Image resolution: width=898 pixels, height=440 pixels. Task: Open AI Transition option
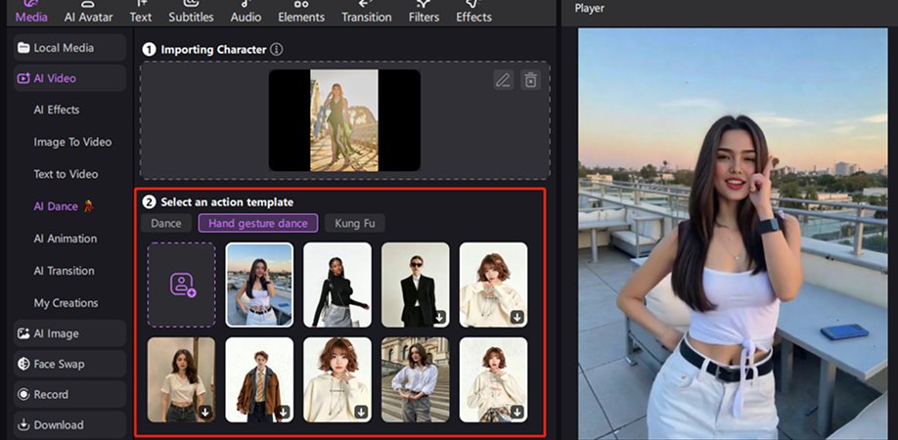pyautogui.click(x=64, y=271)
